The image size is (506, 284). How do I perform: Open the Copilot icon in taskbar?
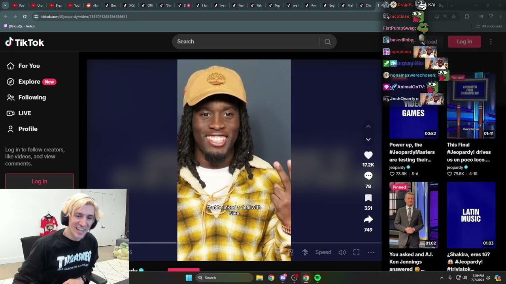[498, 278]
